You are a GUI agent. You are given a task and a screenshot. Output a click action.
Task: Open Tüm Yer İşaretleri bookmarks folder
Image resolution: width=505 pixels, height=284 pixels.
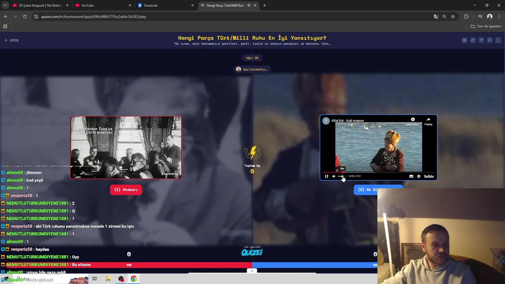point(486,26)
